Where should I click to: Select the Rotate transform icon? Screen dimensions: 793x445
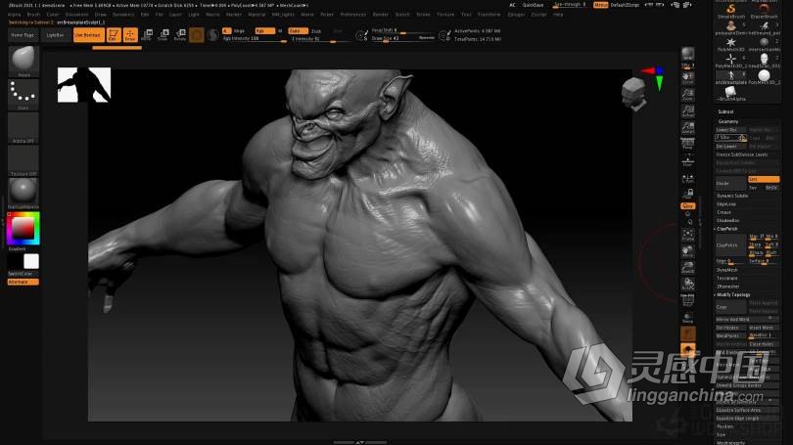click(x=180, y=35)
